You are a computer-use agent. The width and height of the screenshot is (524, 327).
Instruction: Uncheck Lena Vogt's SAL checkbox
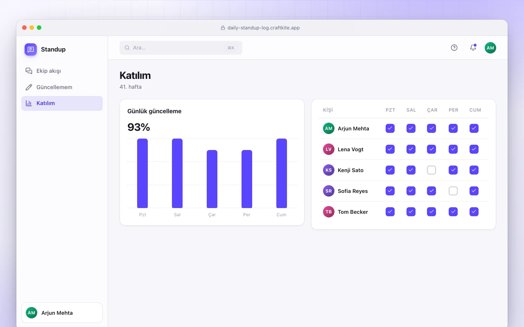[x=411, y=149]
